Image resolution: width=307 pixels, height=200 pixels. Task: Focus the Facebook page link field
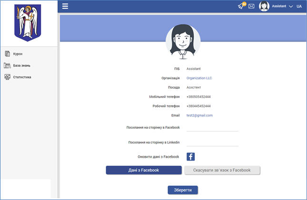pos(212,127)
